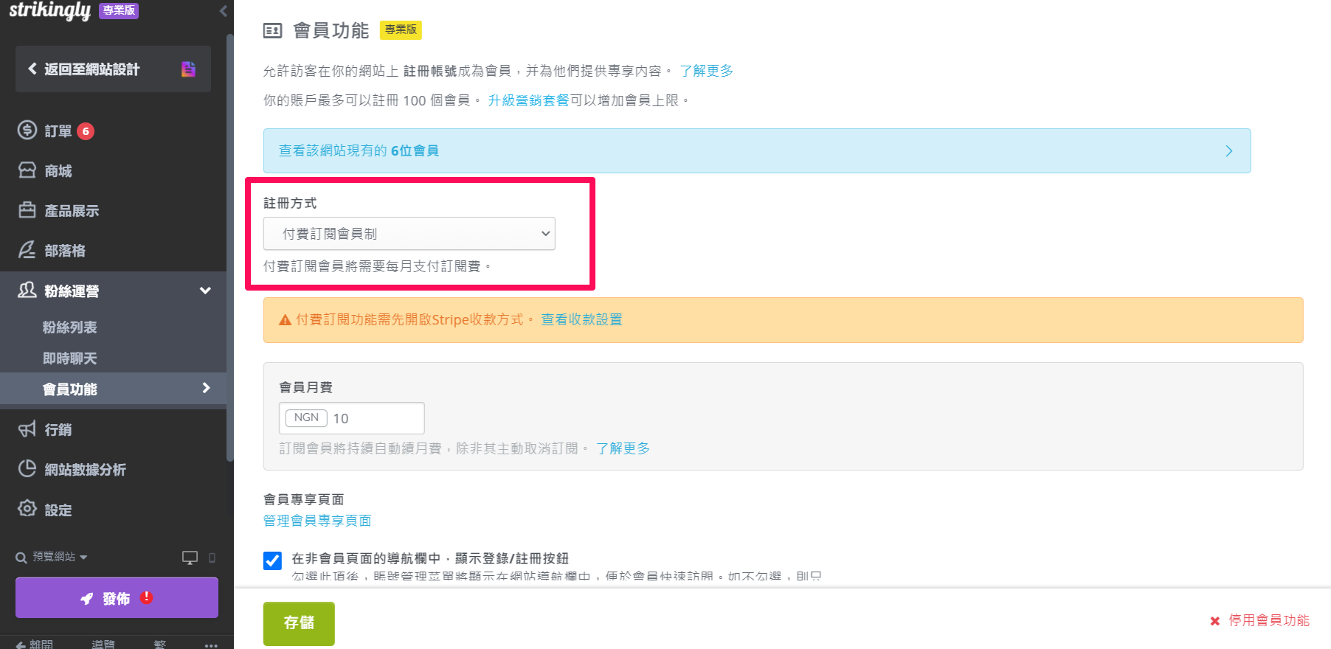Click 停用會員功能 to disable memberships
This screenshot has width=1331, height=649.
point(1260,621)
